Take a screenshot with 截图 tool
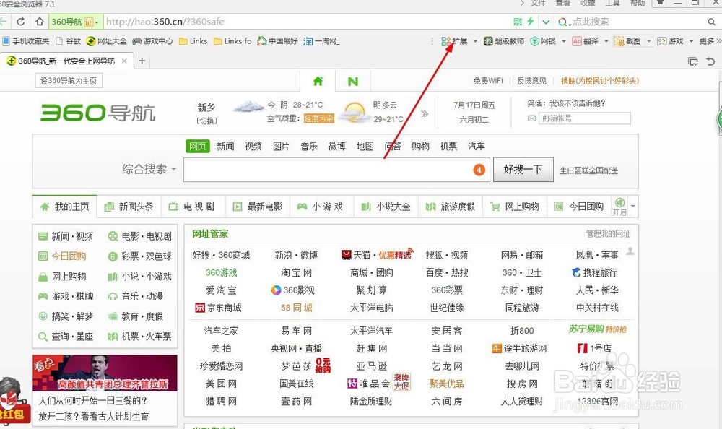 coord(627,41)
